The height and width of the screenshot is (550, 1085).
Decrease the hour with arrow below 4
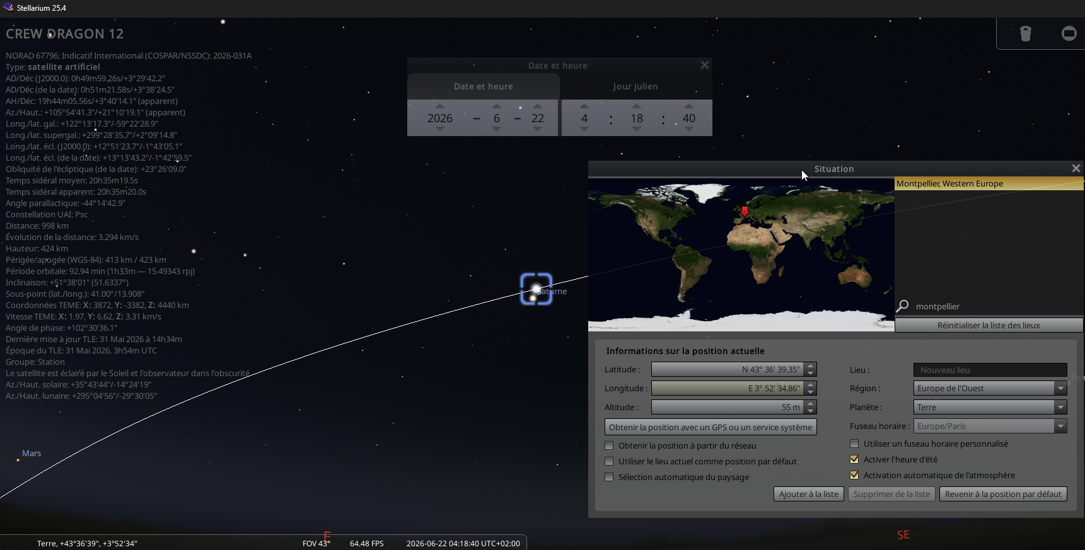(584, 129)
